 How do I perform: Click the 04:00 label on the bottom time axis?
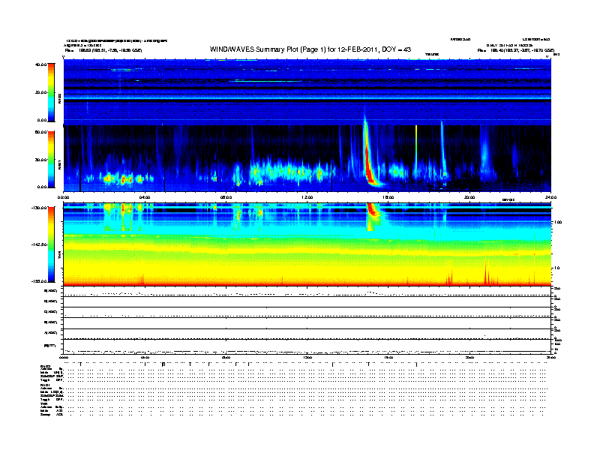[x=145, y=358]
